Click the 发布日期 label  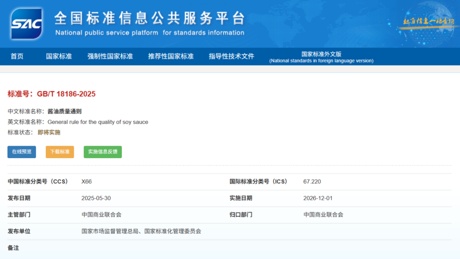(x=19, y=198)
